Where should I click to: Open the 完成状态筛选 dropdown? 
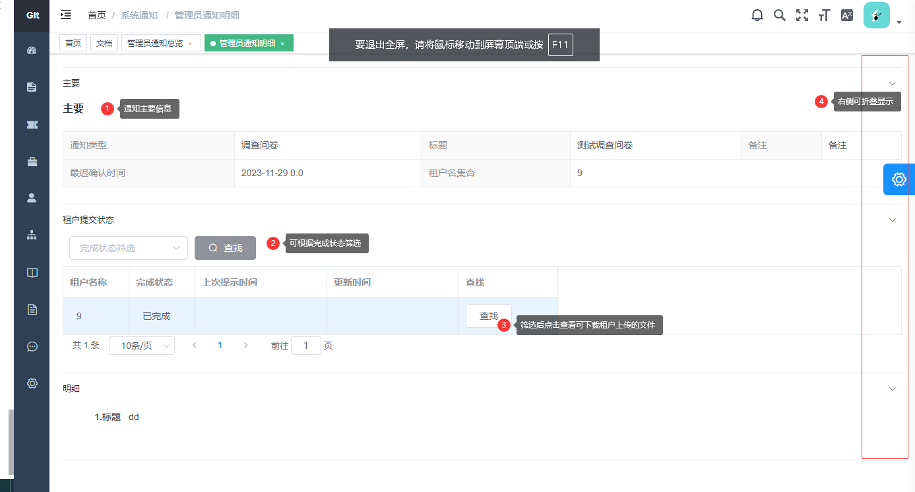pos(128,248)
